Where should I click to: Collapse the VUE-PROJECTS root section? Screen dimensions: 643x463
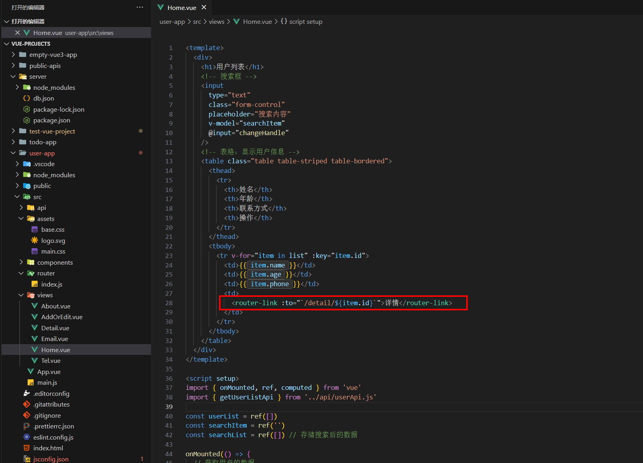coord(6,44)
